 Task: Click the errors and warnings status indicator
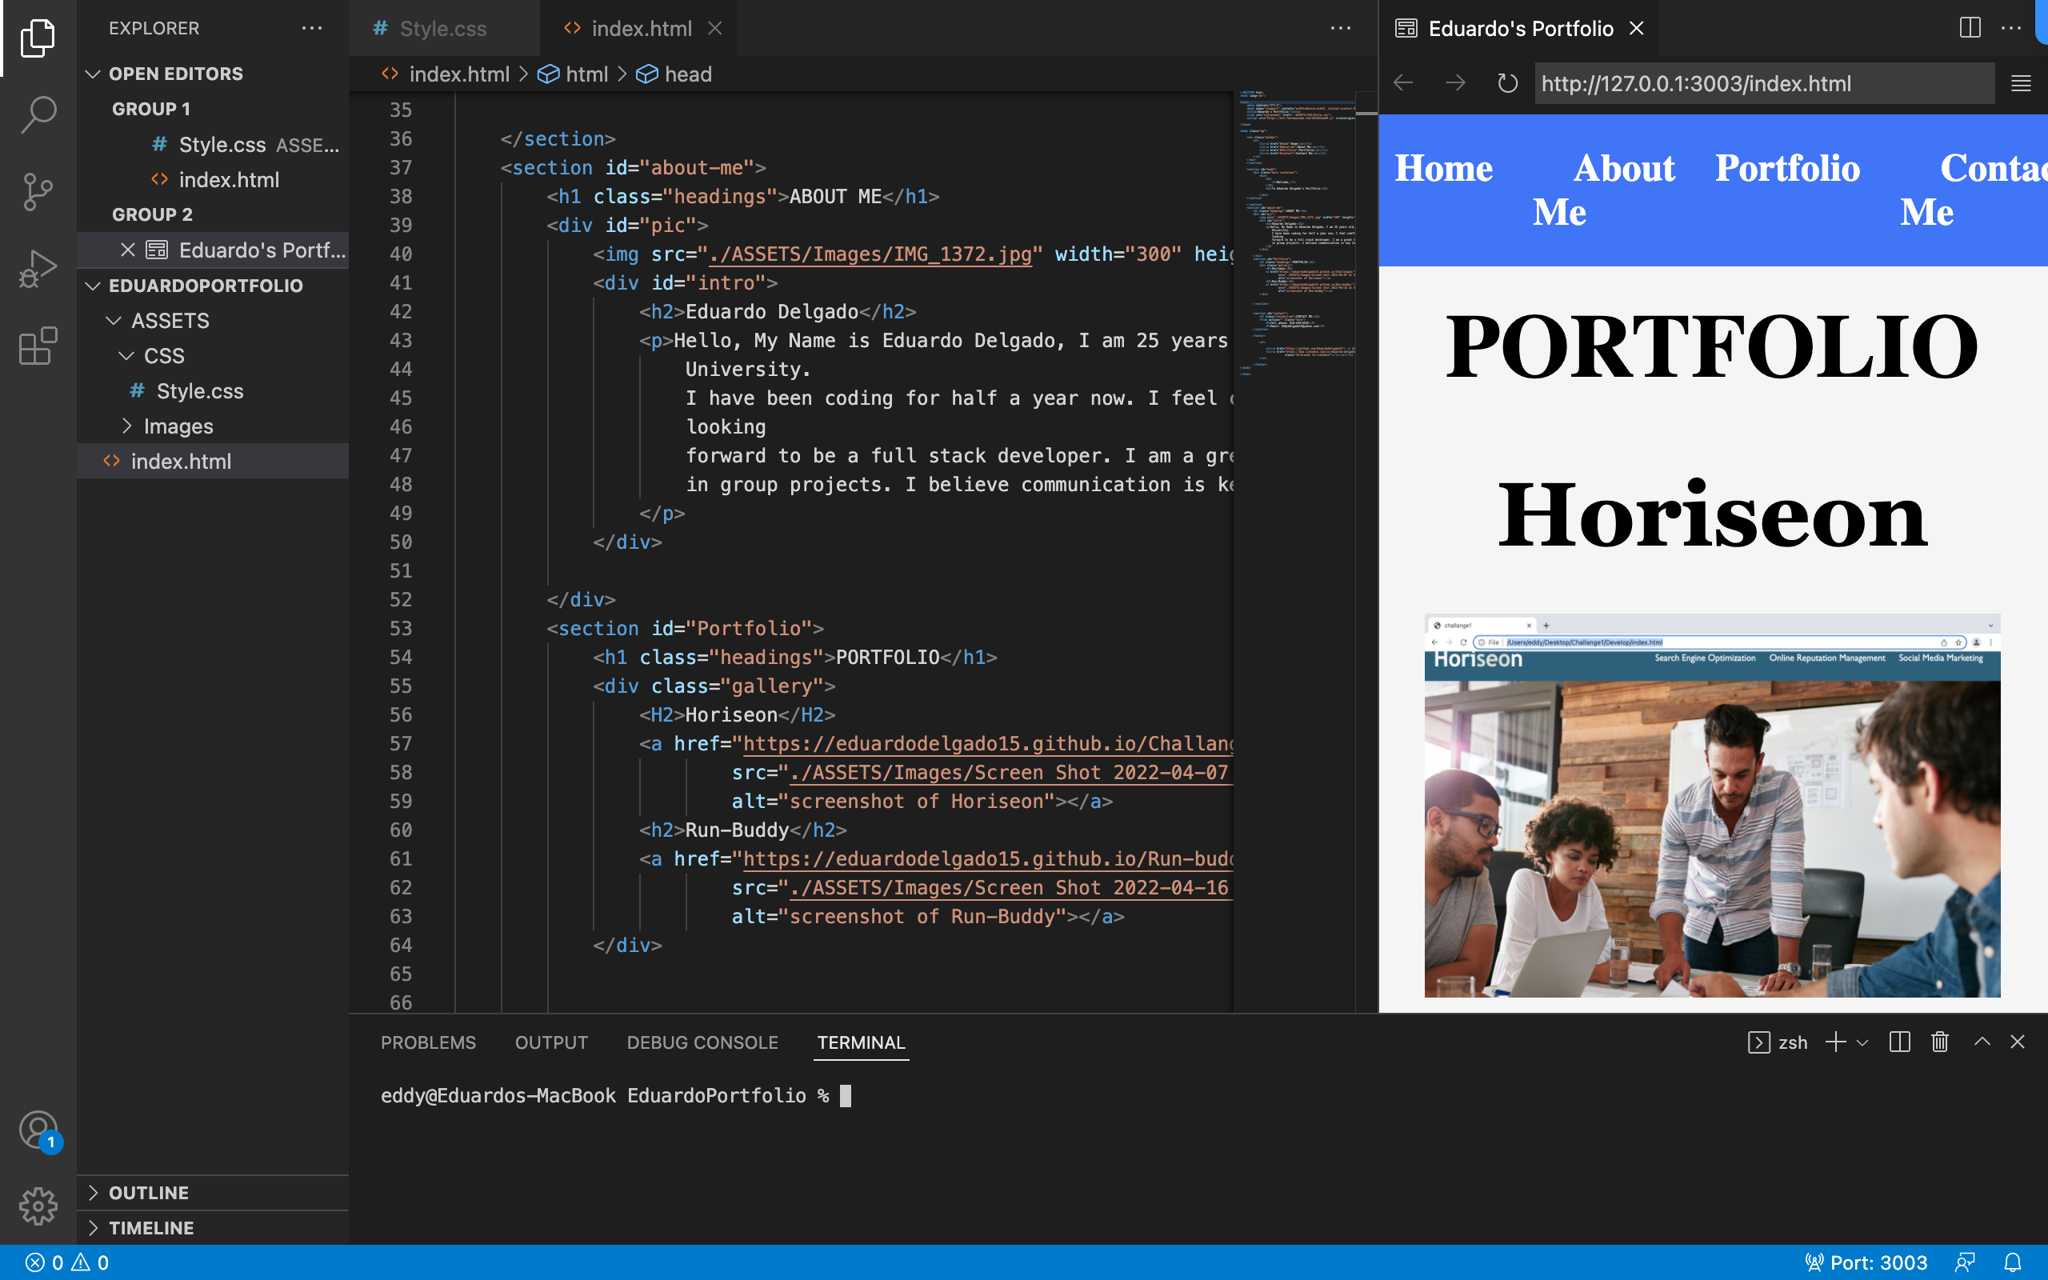point(67,1262)
